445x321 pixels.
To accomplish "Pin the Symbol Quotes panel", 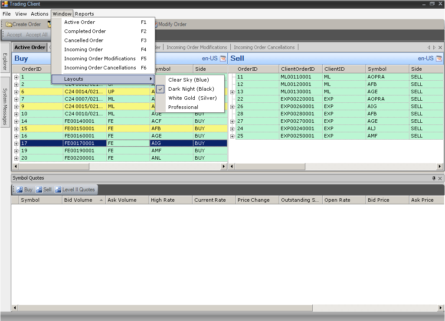I will 434,178.
